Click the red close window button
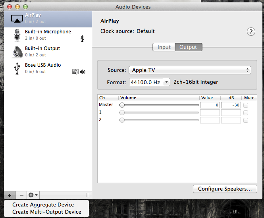The image size is (264, 218). pyautogui.click(x=10, y=7)
